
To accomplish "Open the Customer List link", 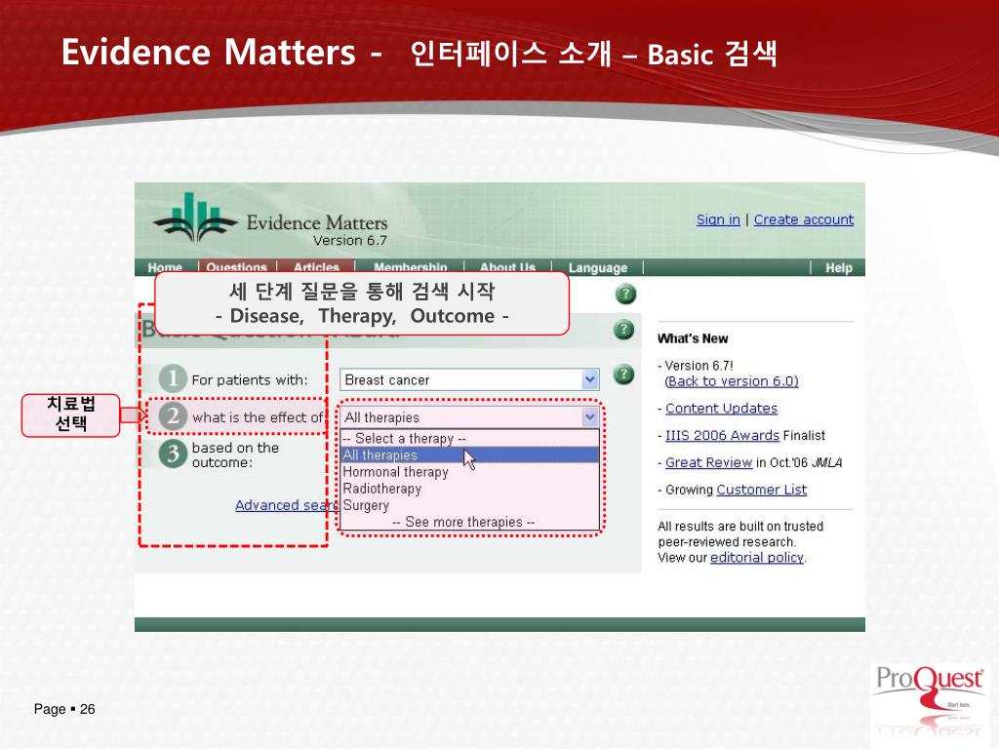I will tap(761, 490).
